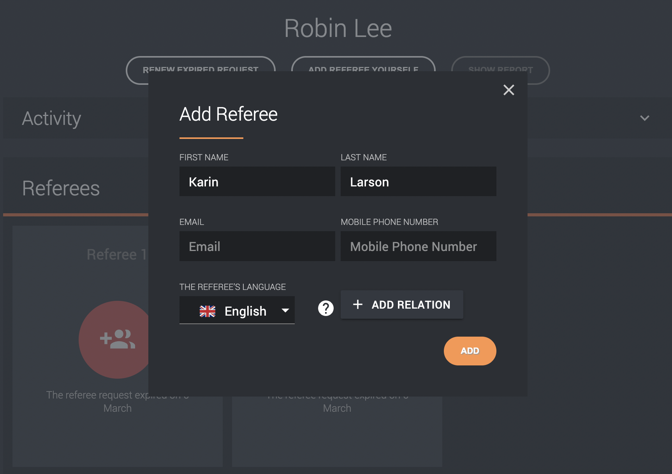Click the Referee 1 card title
The width and height of the screenshot is (672, 474).
coord(117,254)
